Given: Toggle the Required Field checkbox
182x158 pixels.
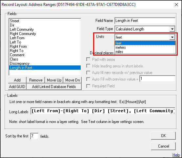Looking at the screenshot, I should pos(88,86).
